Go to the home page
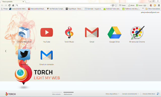This screenshot has width=161, height=97. tap(13, 5)
